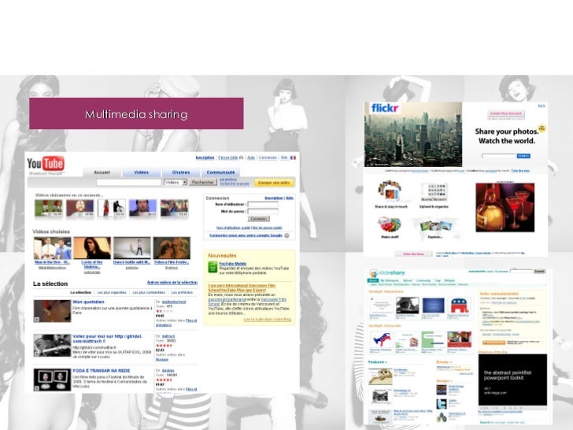Click the SlideShare search input field
The height and width of the screenshot is (430, 573).
[x=522, y=271]
